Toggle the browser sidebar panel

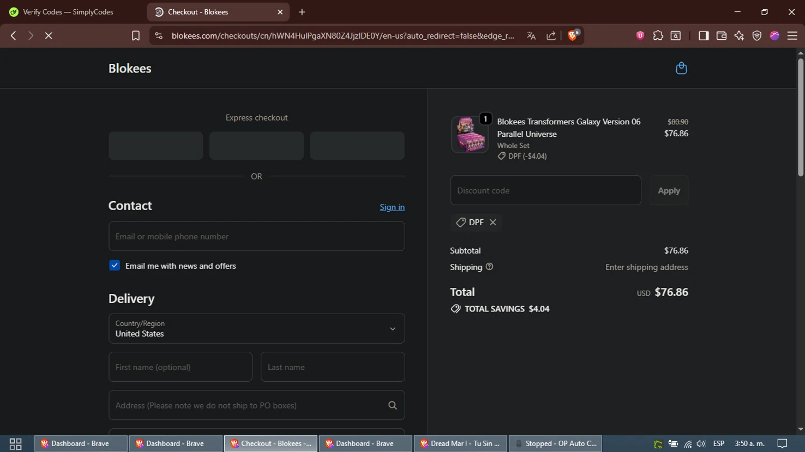point(704,35)
